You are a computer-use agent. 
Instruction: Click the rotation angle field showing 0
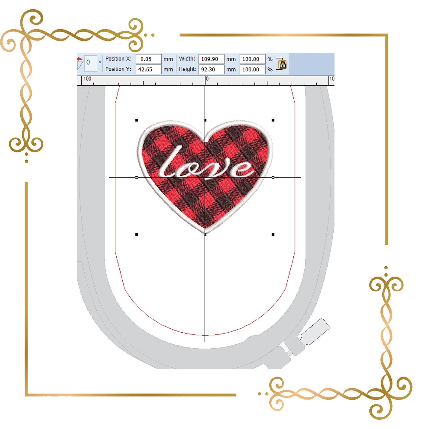[x=90, y=63]
